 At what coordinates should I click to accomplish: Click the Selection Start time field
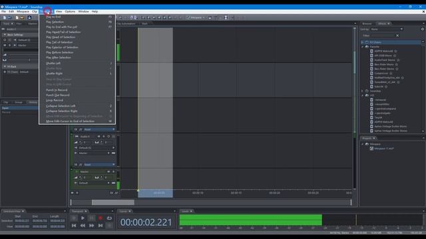click(x=22, y=221)
